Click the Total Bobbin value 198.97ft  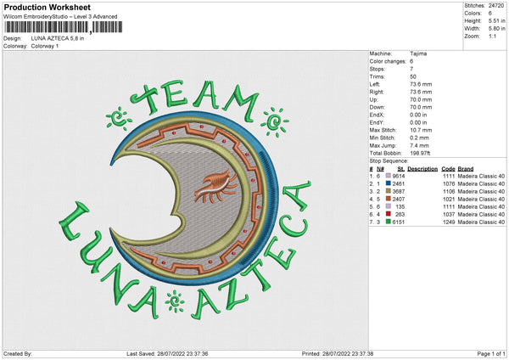(421, 153)
